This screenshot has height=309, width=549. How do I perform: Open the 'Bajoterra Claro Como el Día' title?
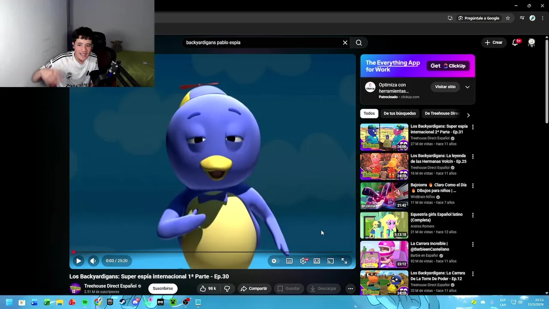(x=438, y=188)
